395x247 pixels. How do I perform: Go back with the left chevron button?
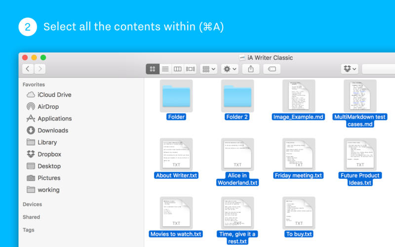coord(28,69)
